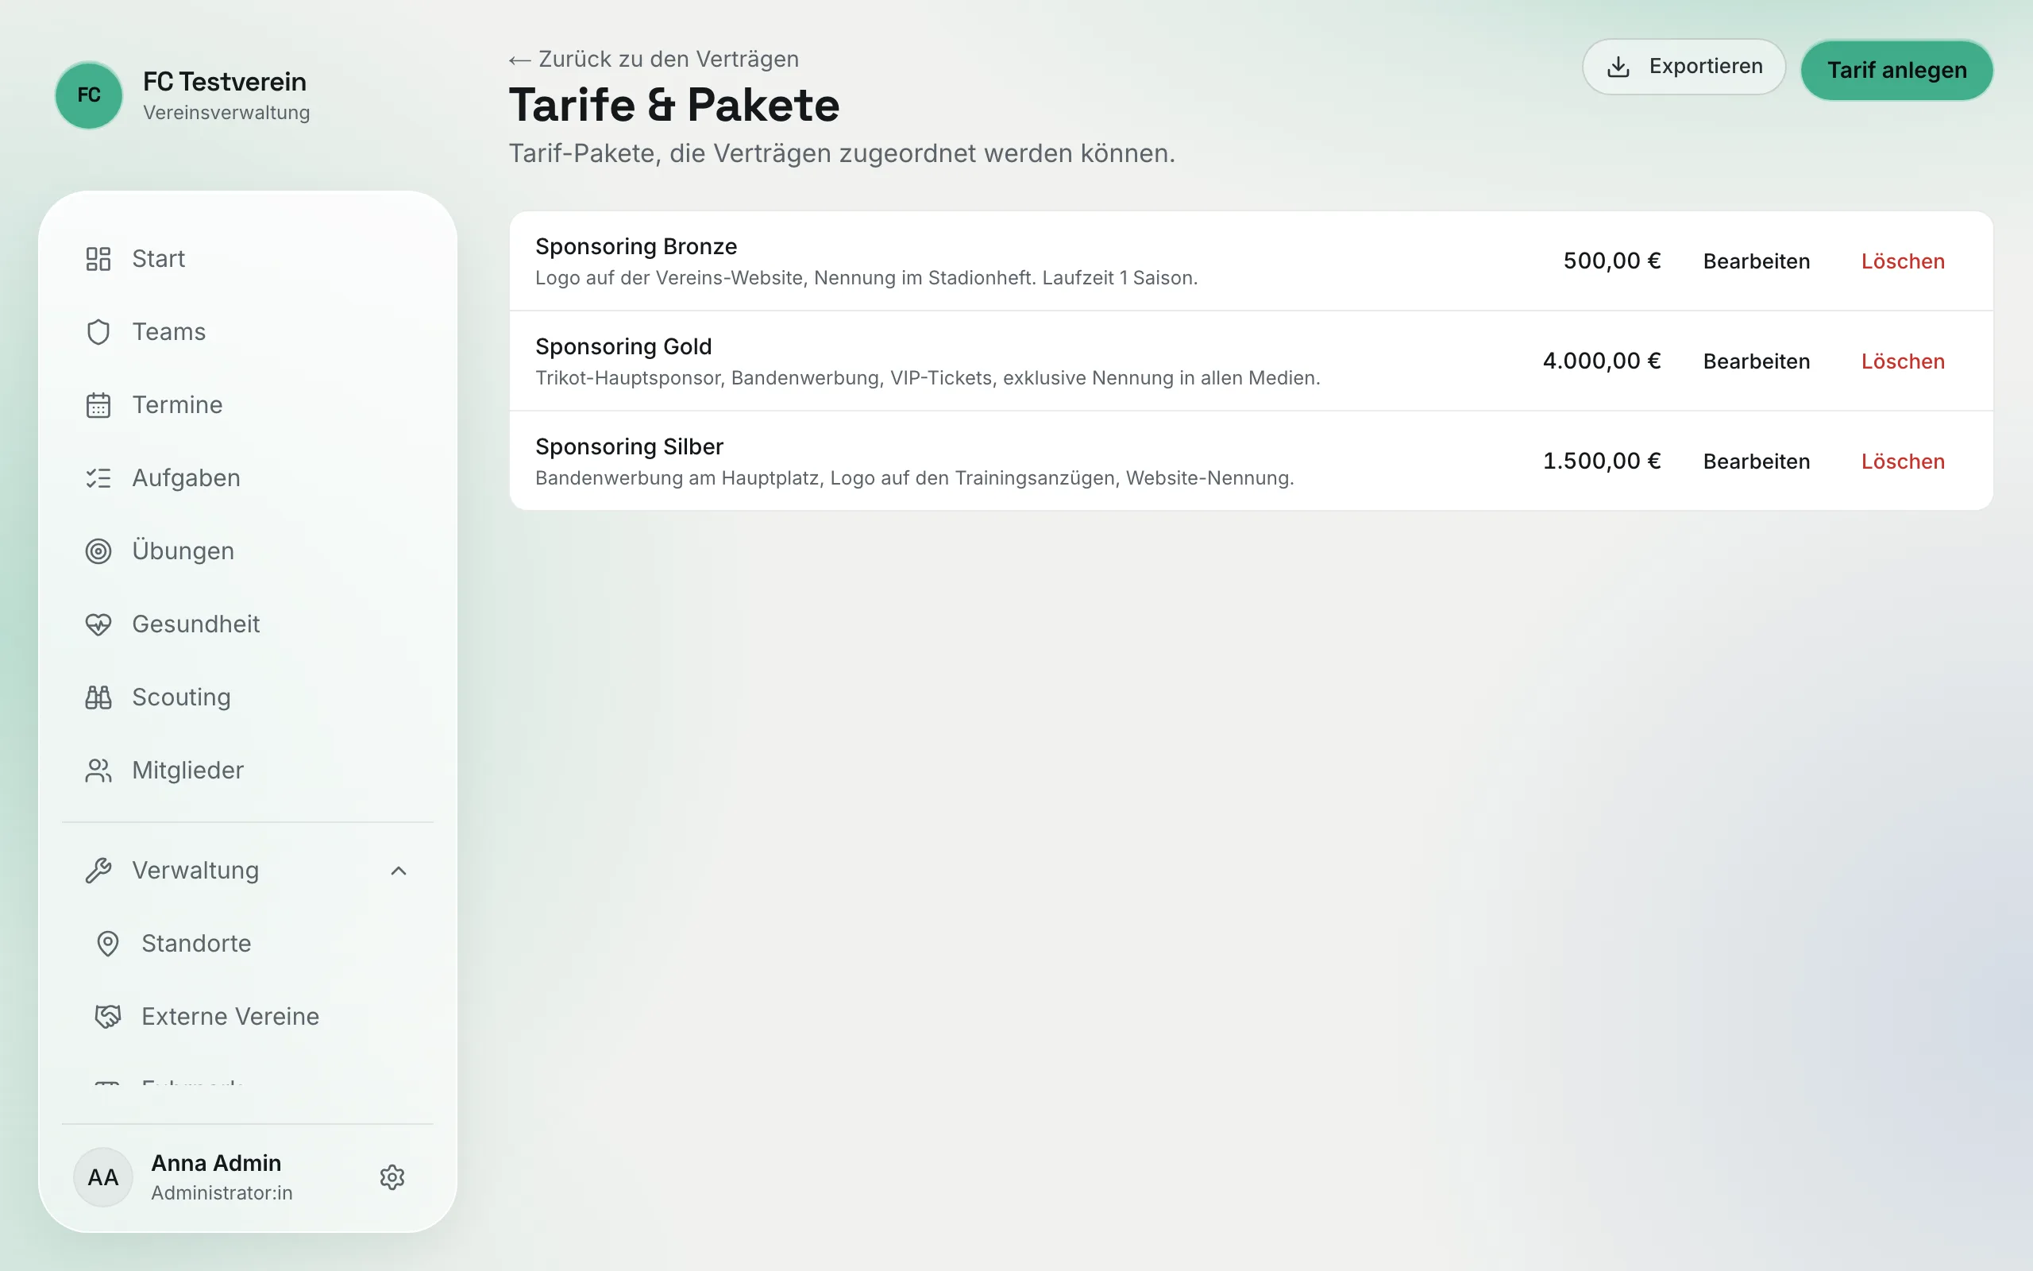Delete Sponsoring Gold via Löschen
The height and width of the screenshot is (1271, 2033).
point(1903,361)
